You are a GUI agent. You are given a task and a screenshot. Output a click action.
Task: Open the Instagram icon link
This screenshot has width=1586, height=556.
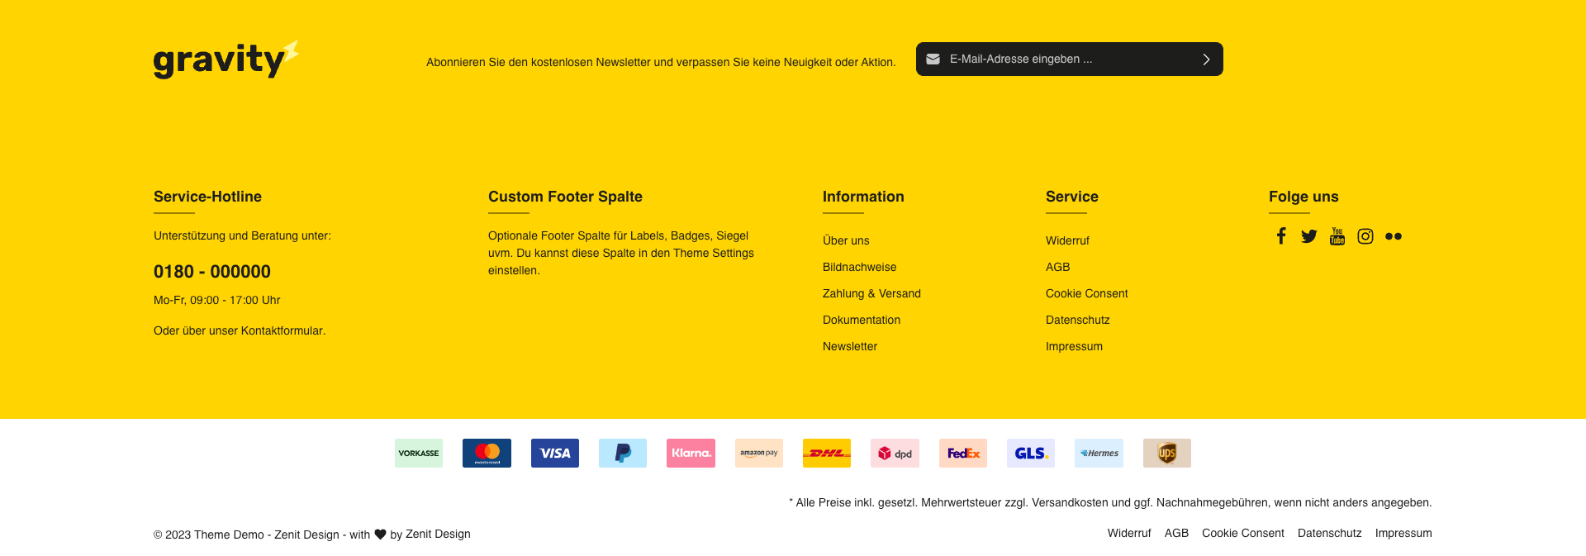pyautogui.click(x=1365, y=236)
